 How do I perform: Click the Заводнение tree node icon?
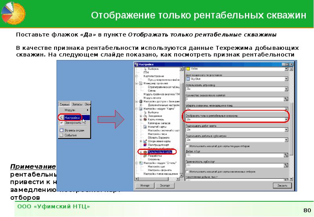[145, 116]
